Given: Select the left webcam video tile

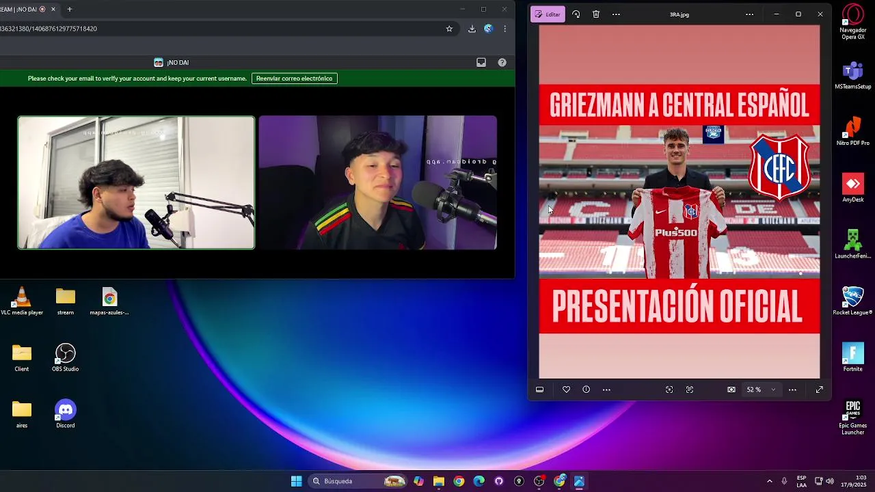Looking at the screenshot, I should click(136, 182).
